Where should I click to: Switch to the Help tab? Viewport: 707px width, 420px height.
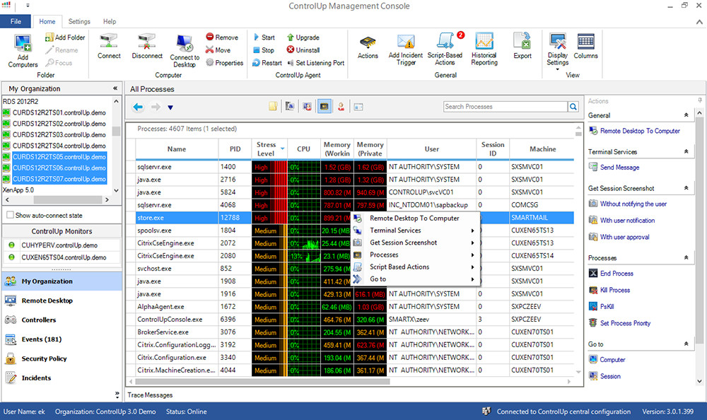point(110,21)
